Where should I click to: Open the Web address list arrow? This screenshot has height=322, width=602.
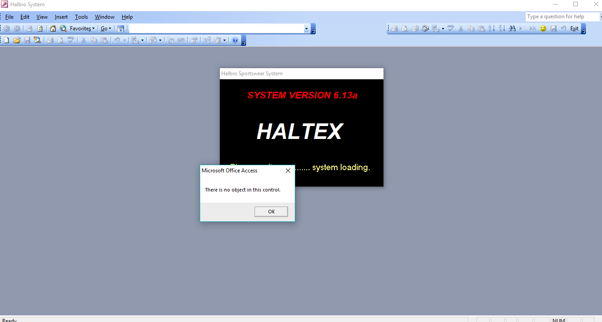click(x=306, y=29)
